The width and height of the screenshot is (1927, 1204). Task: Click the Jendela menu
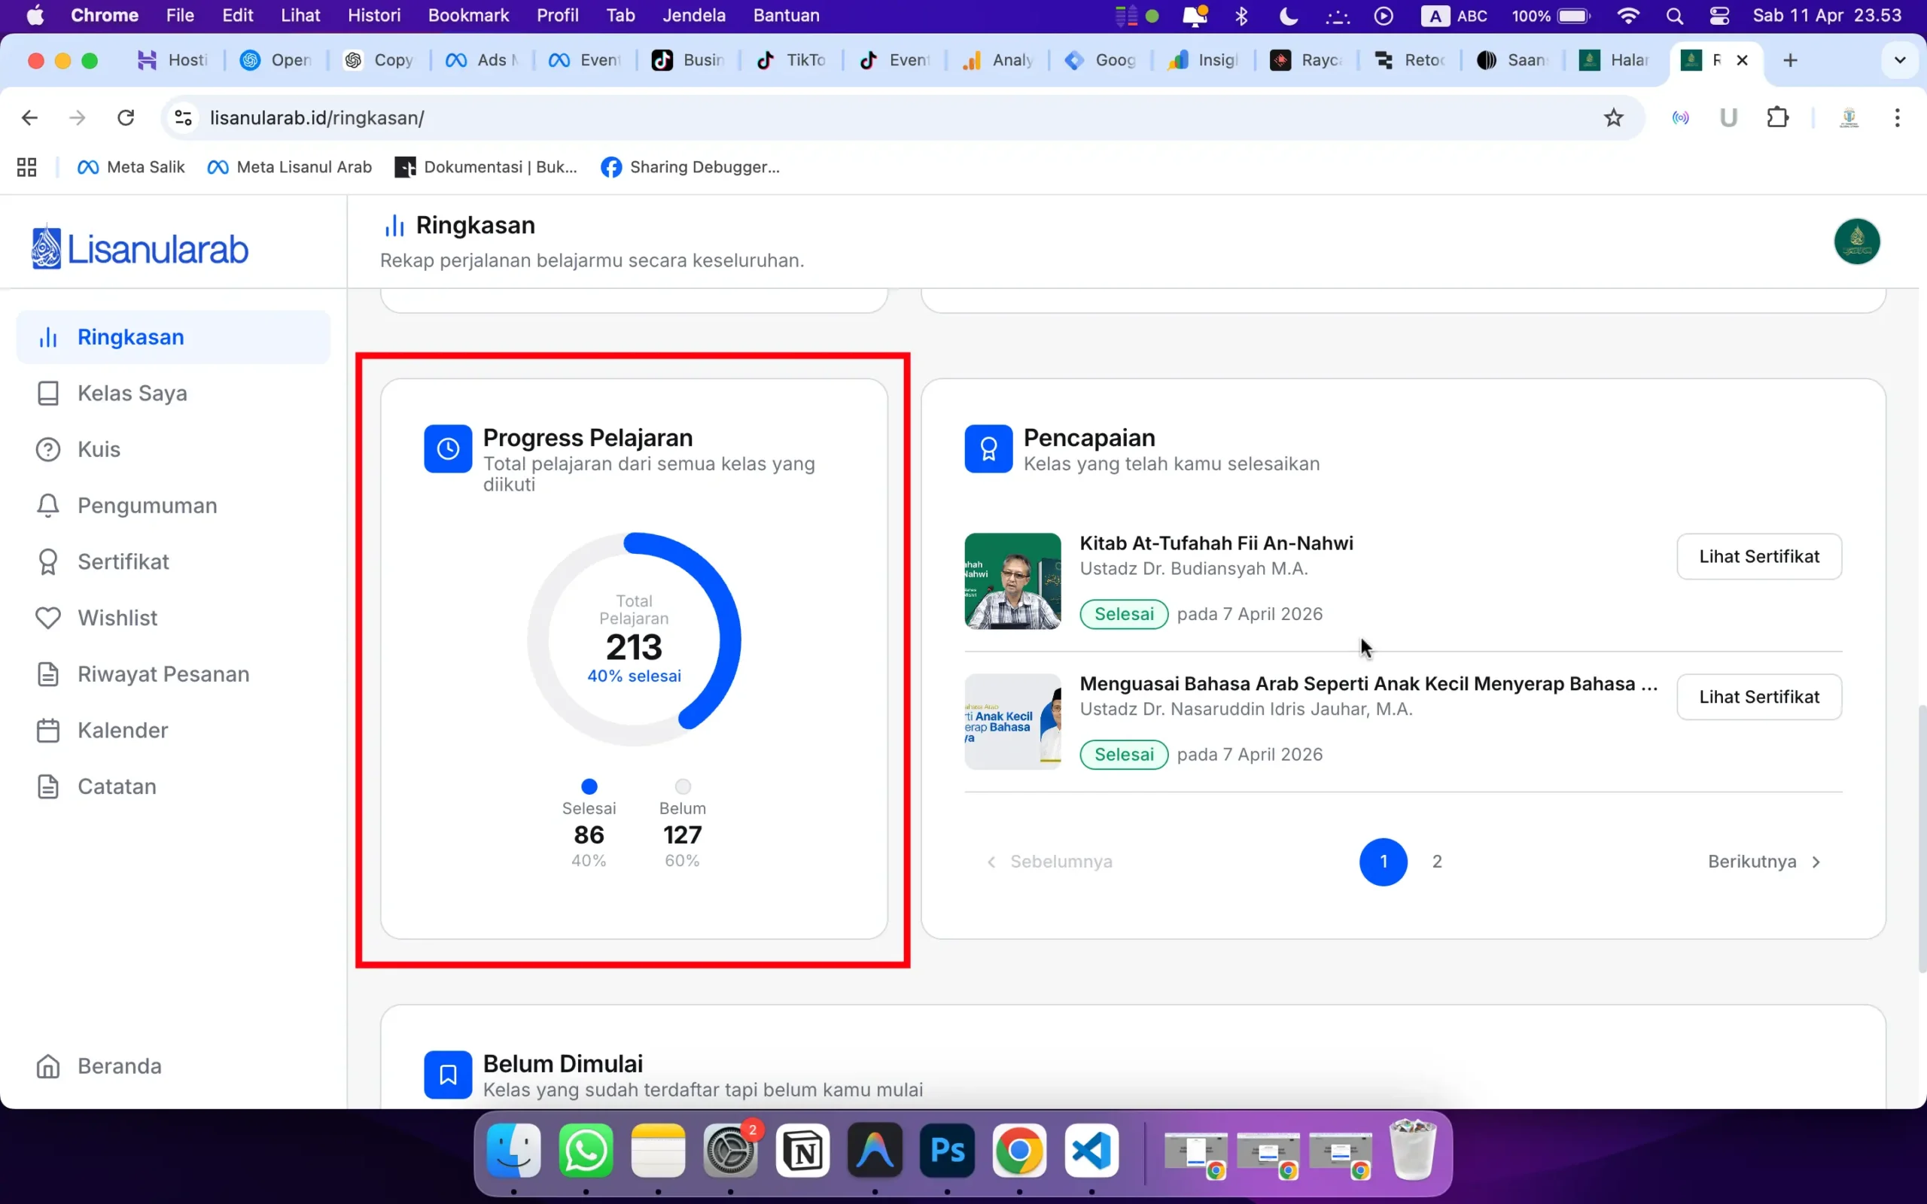[x=694, y=15]
